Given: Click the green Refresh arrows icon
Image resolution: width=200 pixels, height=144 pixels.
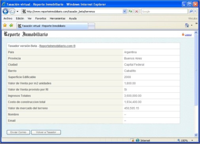Looking at the screenshot, I should click(130, 12).
